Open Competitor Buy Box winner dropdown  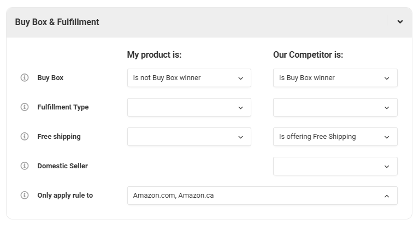coord(334,78)
